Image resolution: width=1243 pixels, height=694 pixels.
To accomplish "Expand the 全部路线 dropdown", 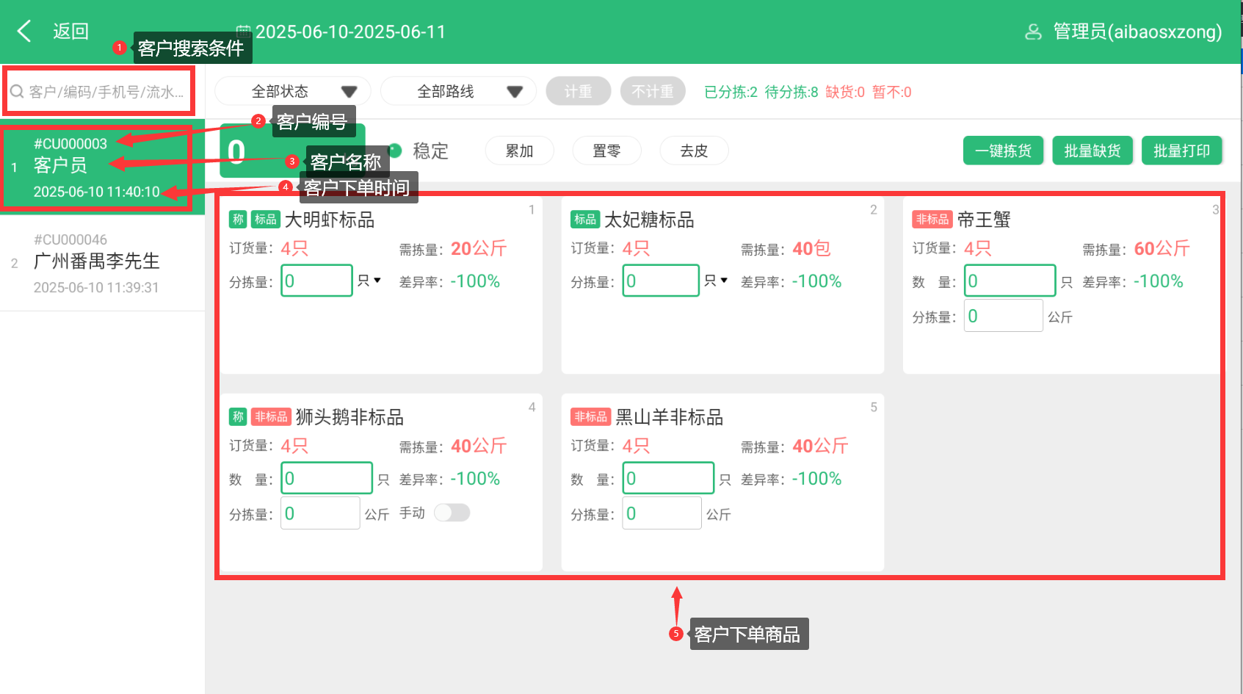I will coord(458,92).
